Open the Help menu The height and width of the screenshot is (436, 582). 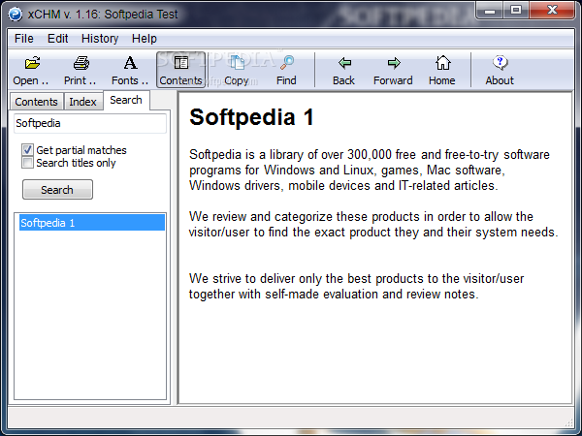click(x=144, y=39)
